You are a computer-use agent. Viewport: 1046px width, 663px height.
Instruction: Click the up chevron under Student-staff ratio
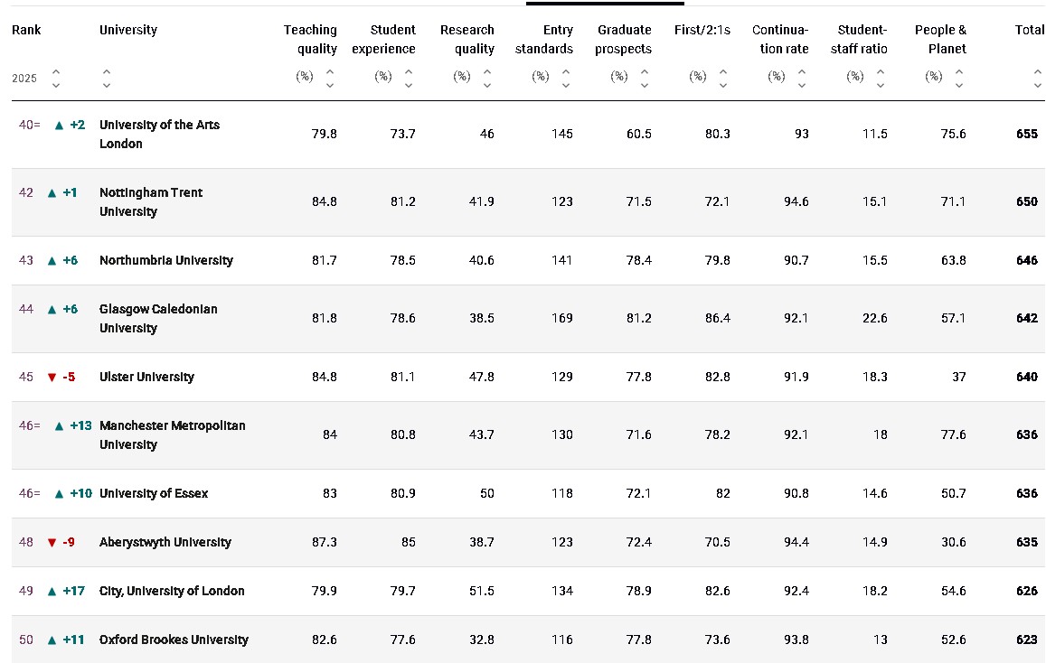881,71
